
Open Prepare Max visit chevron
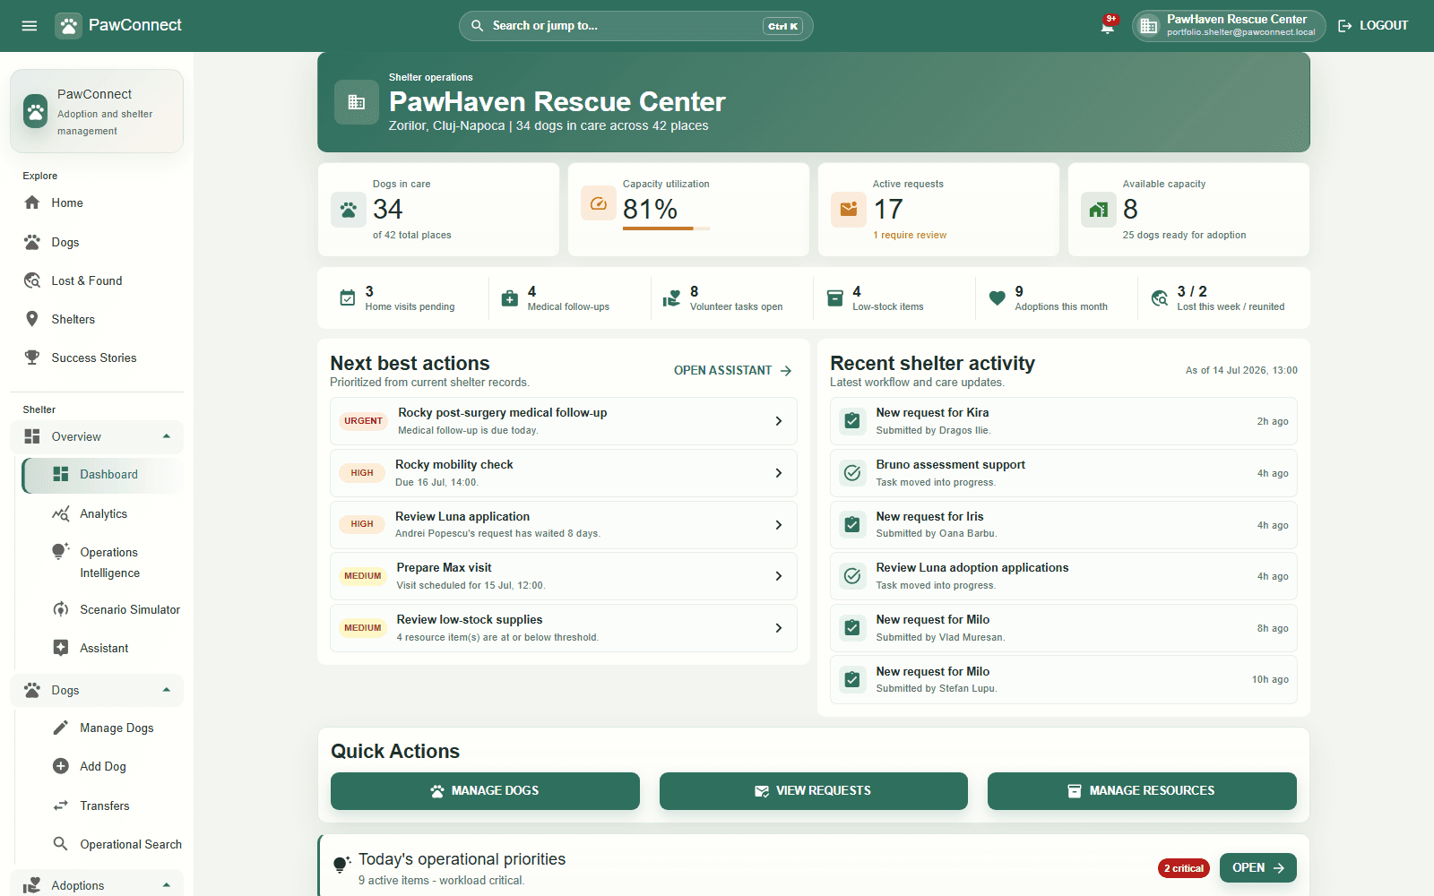point(779,576)
